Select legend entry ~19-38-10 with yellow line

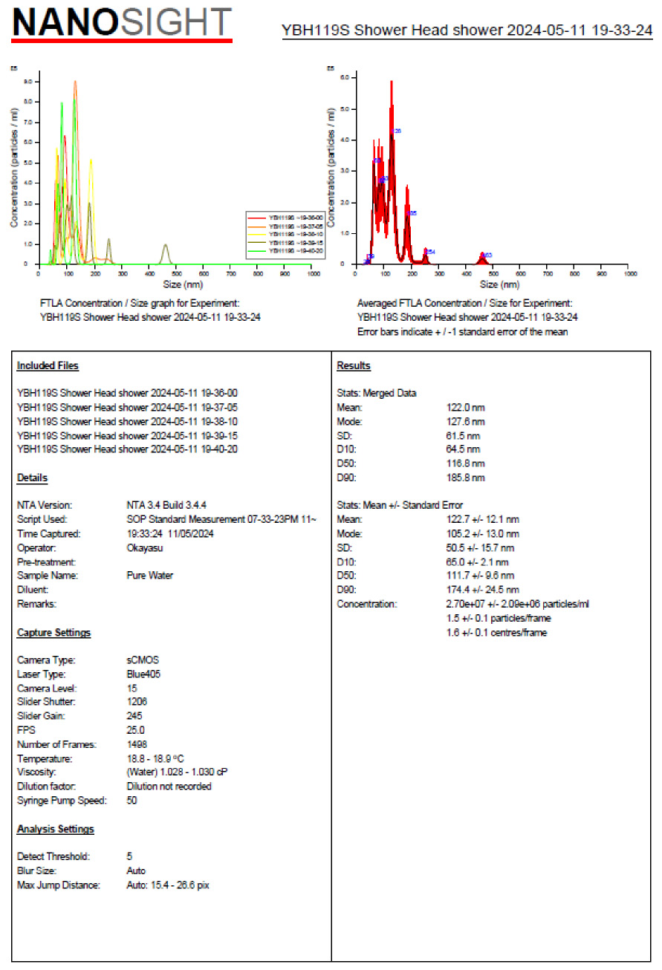point(285,234)
